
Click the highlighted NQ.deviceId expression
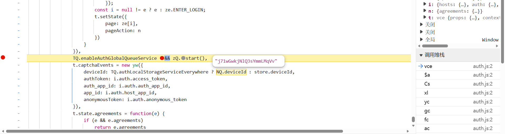(x=231, y=72)
